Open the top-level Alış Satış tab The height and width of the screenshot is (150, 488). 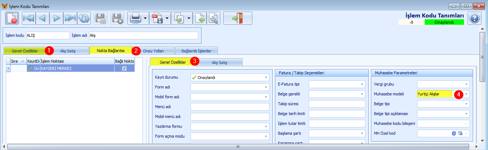pyautogui.click(x=67, y=50)
